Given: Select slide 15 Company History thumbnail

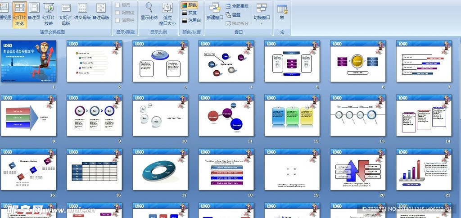Looking at the screenshot, I should (x=28, y=169).
